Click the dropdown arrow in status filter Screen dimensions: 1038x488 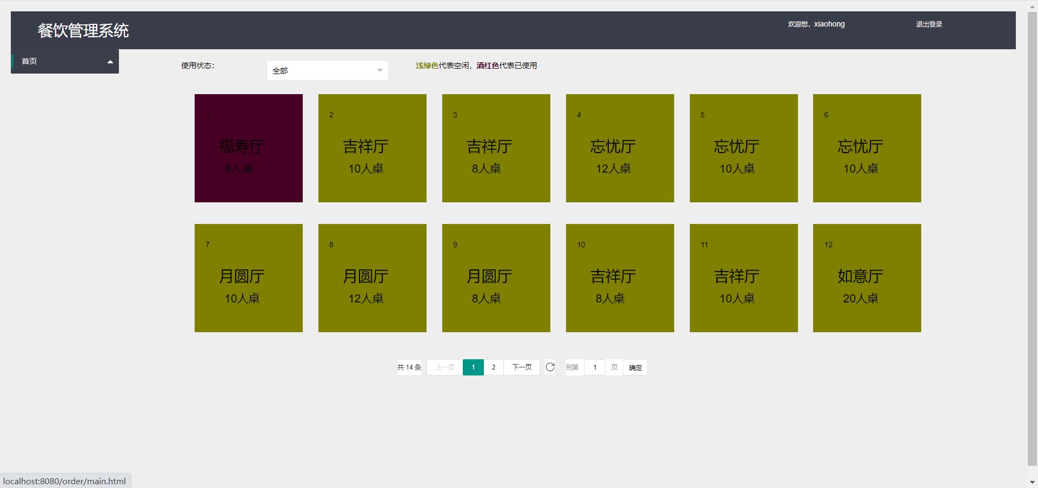click(x=380, y=71)
